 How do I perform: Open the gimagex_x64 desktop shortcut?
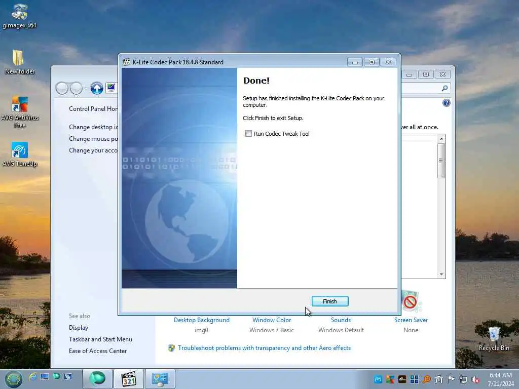(x=19, y=16)
